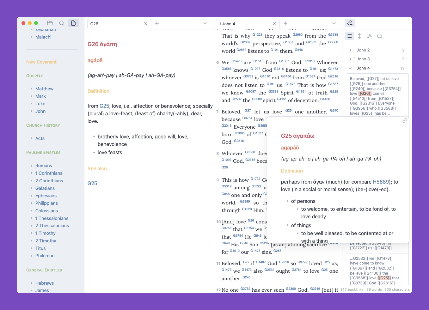Open Galatians link
This screenshot has width=429, height=310.
coord(45,188)
